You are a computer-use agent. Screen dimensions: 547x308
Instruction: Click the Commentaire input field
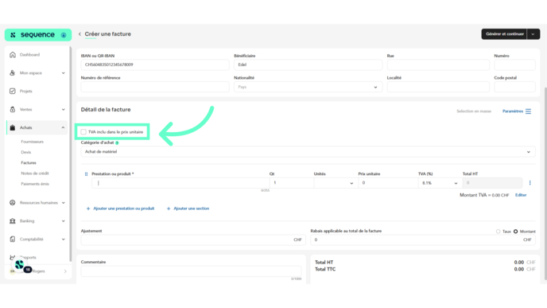191,271
